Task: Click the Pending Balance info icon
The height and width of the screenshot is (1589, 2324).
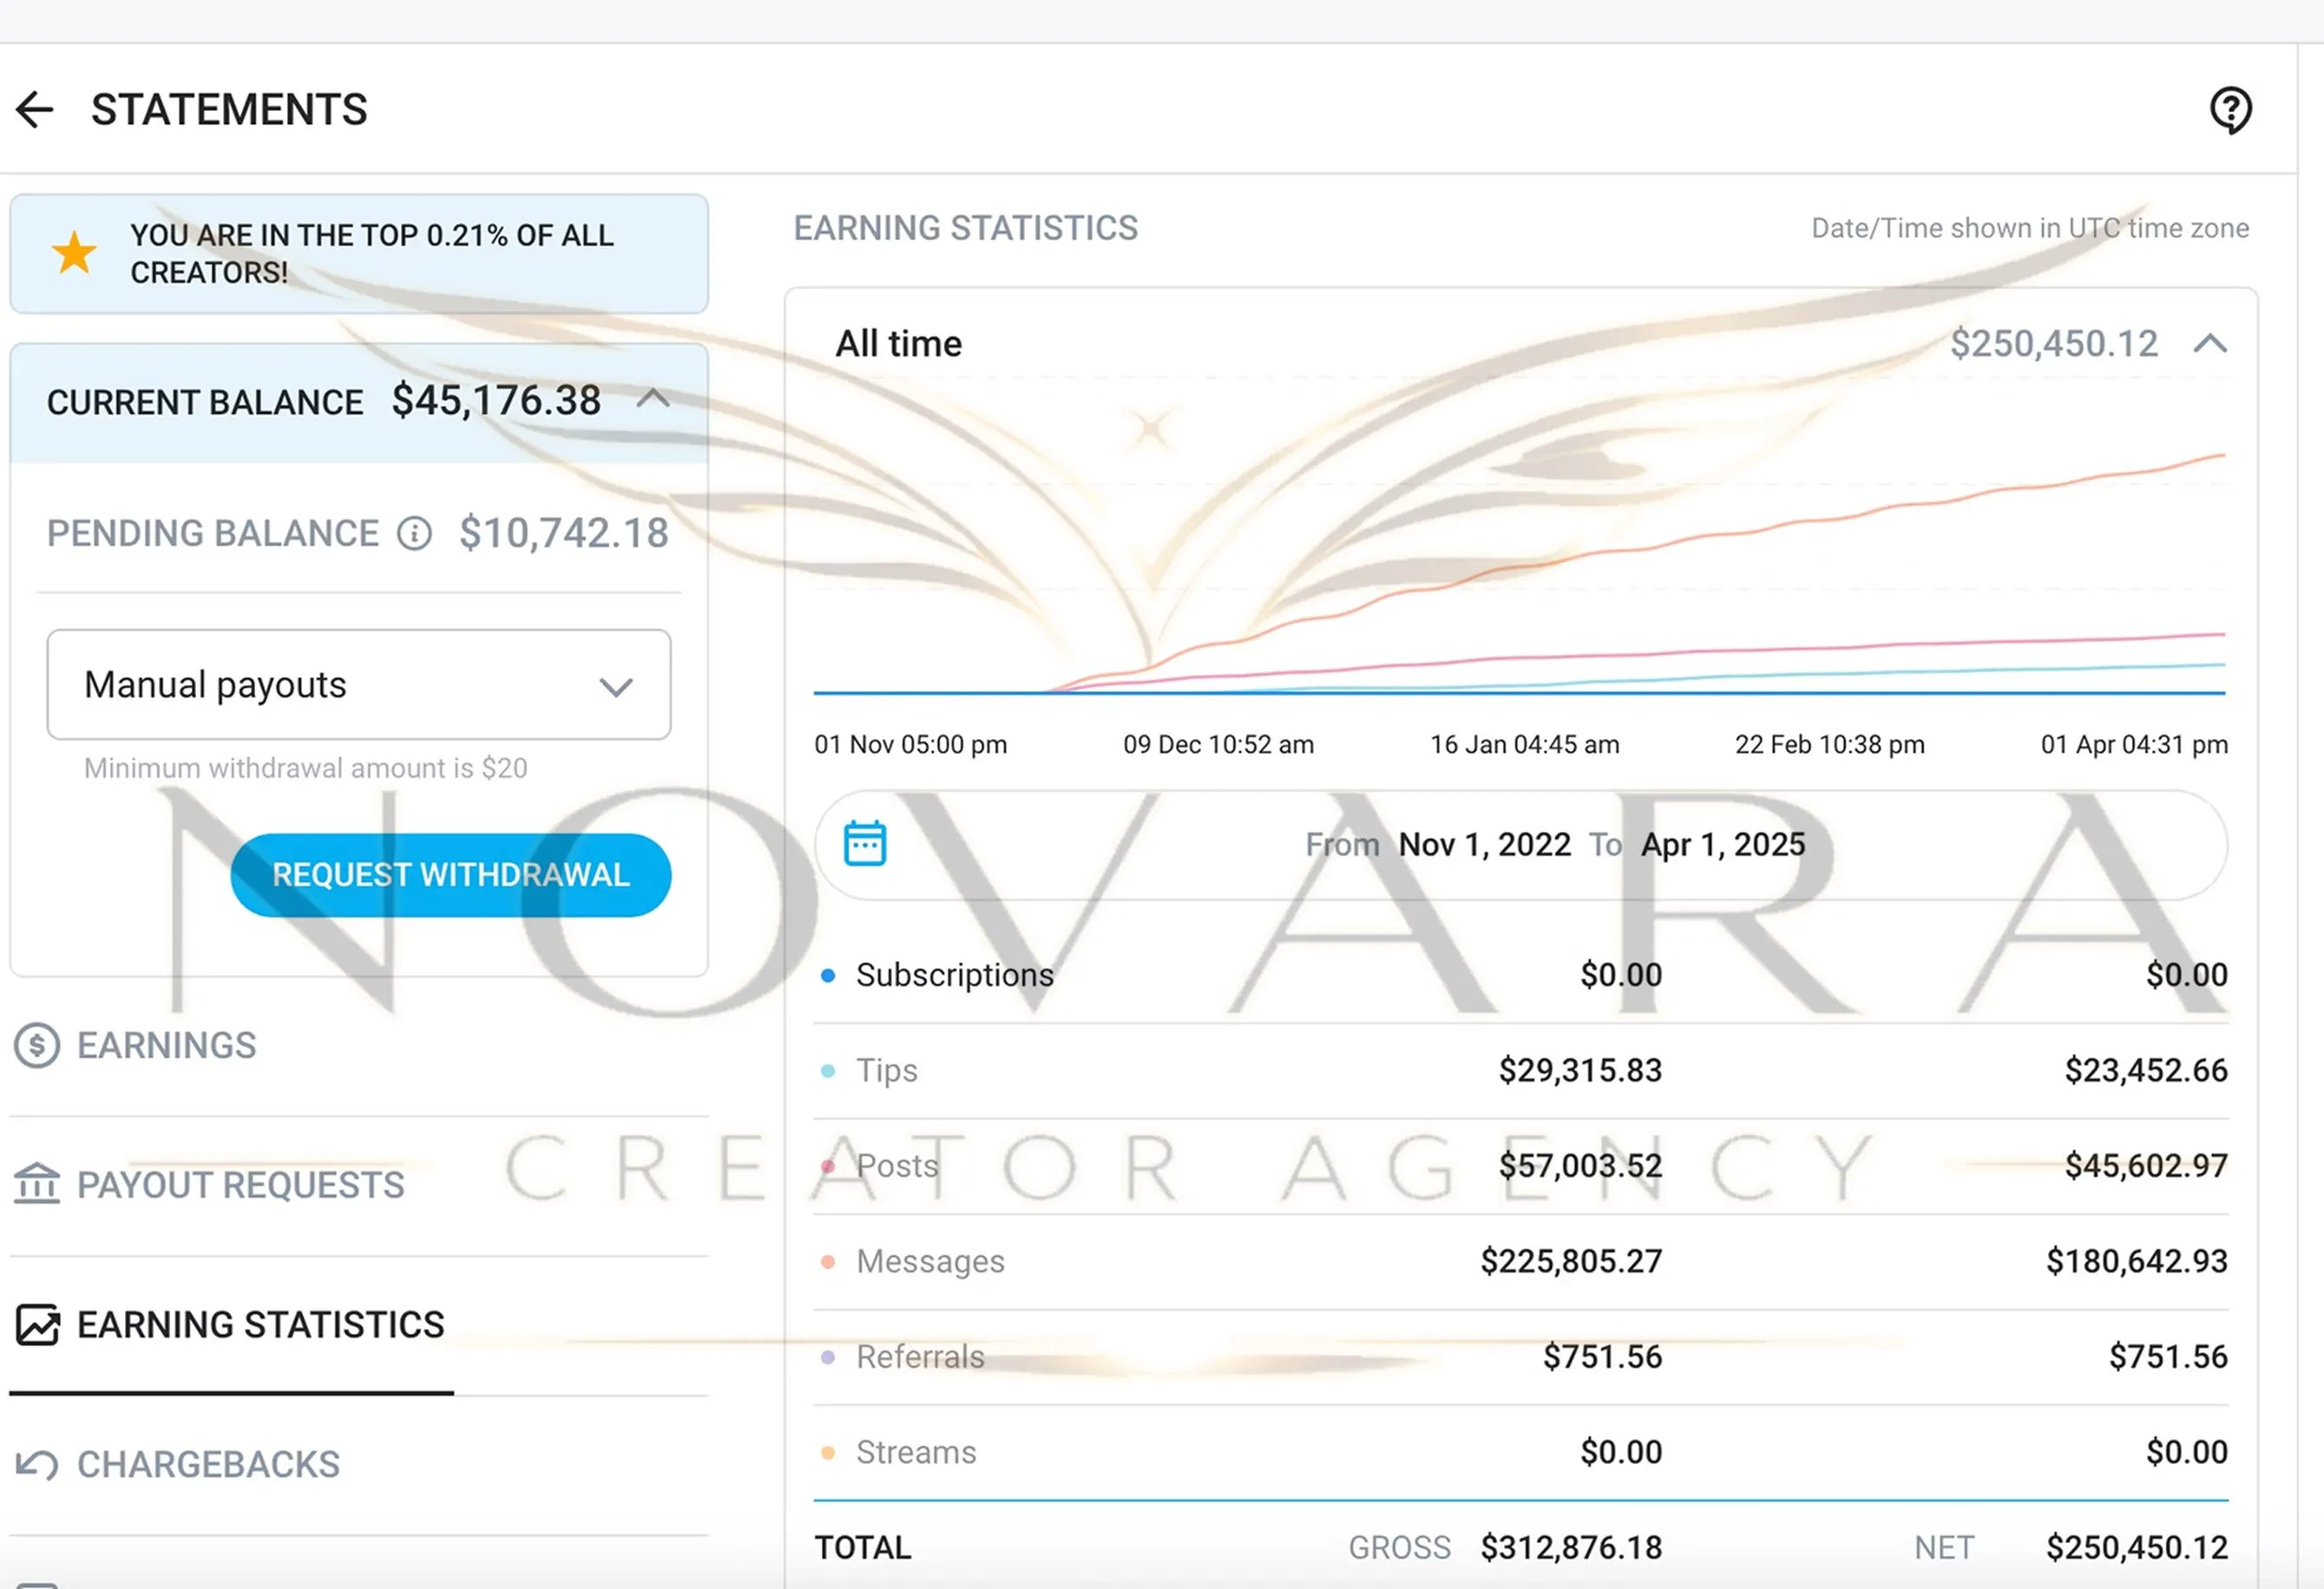Action: [414, 533]
